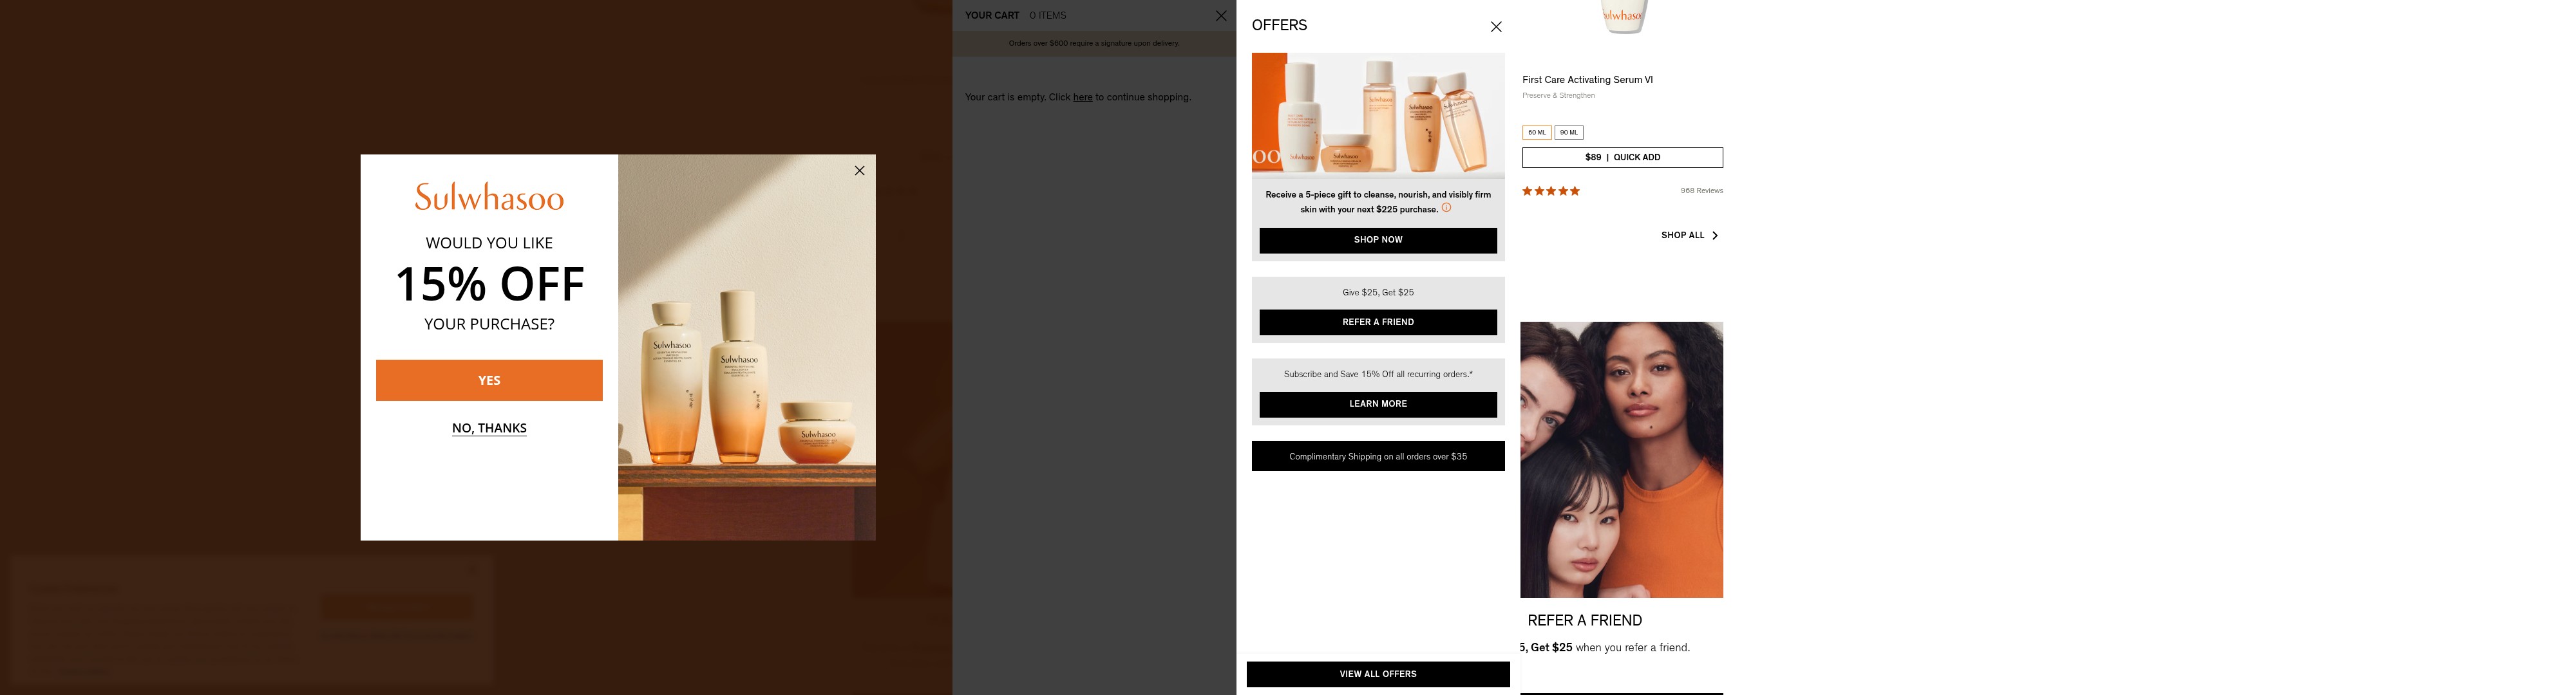Open First Care Activating Serum VI title
Viewport: 2576px width, 695px height.
click(1587, 80)
